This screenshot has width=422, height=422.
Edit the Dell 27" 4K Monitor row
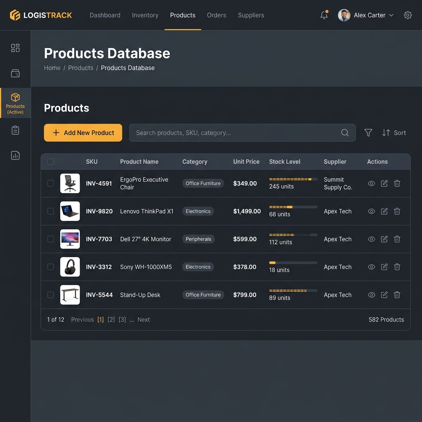[x=384, y=239]
